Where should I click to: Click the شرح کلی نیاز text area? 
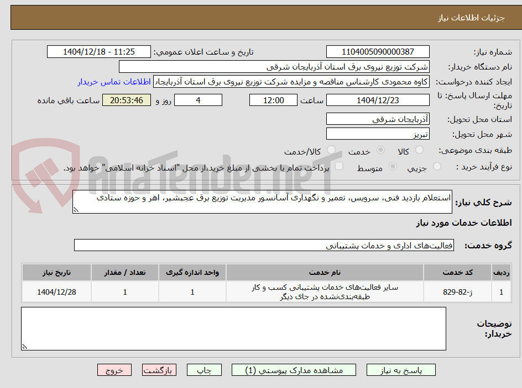pos(262,201)
